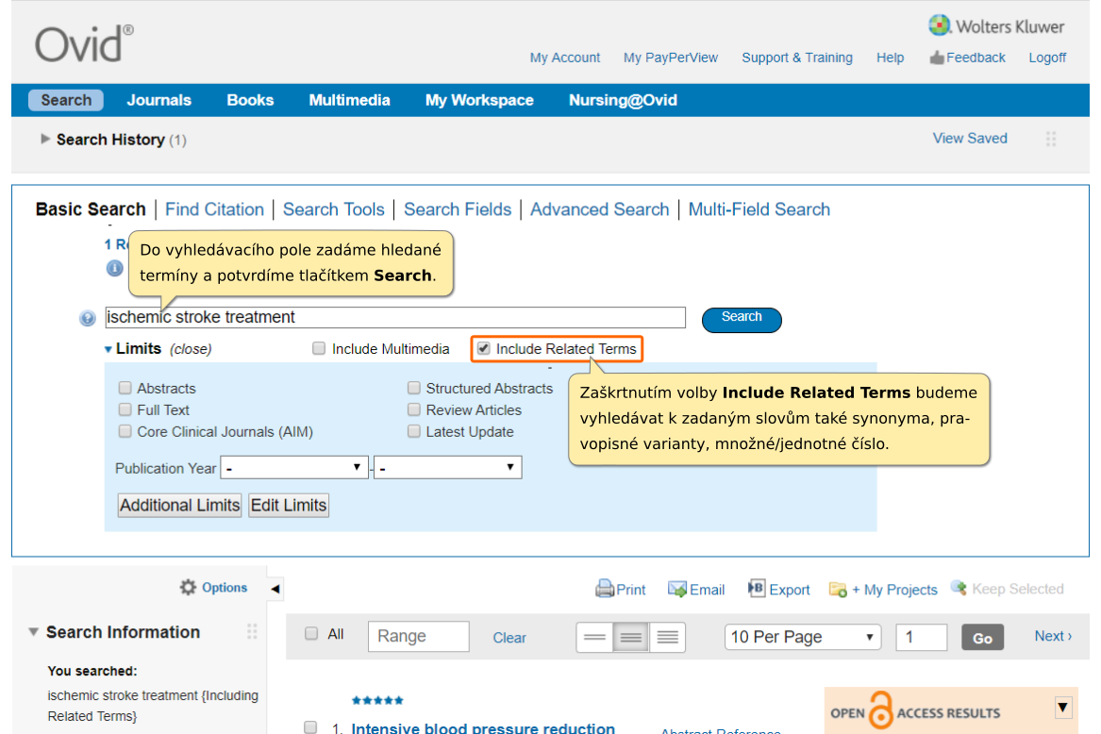This screenshot has height=734, width=1101.
Task: Open the Books tab
Action: point(250,100)
